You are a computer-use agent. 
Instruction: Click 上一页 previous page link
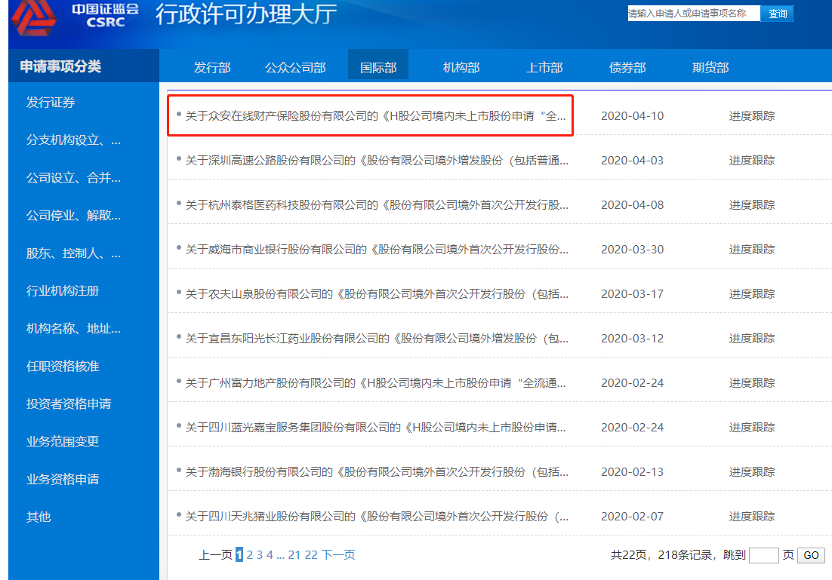point(215,555)
